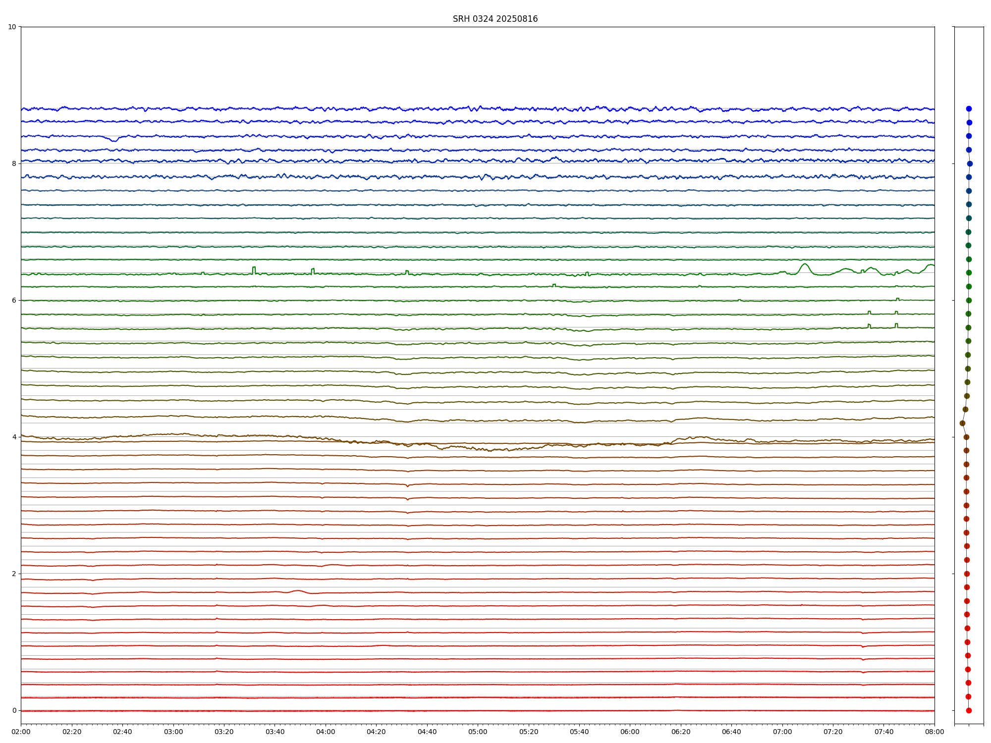Image resolution: width=991 pixels, height=743 pixels.
Task: Click the bottom red dot in side panel
Action: [969, 710]
